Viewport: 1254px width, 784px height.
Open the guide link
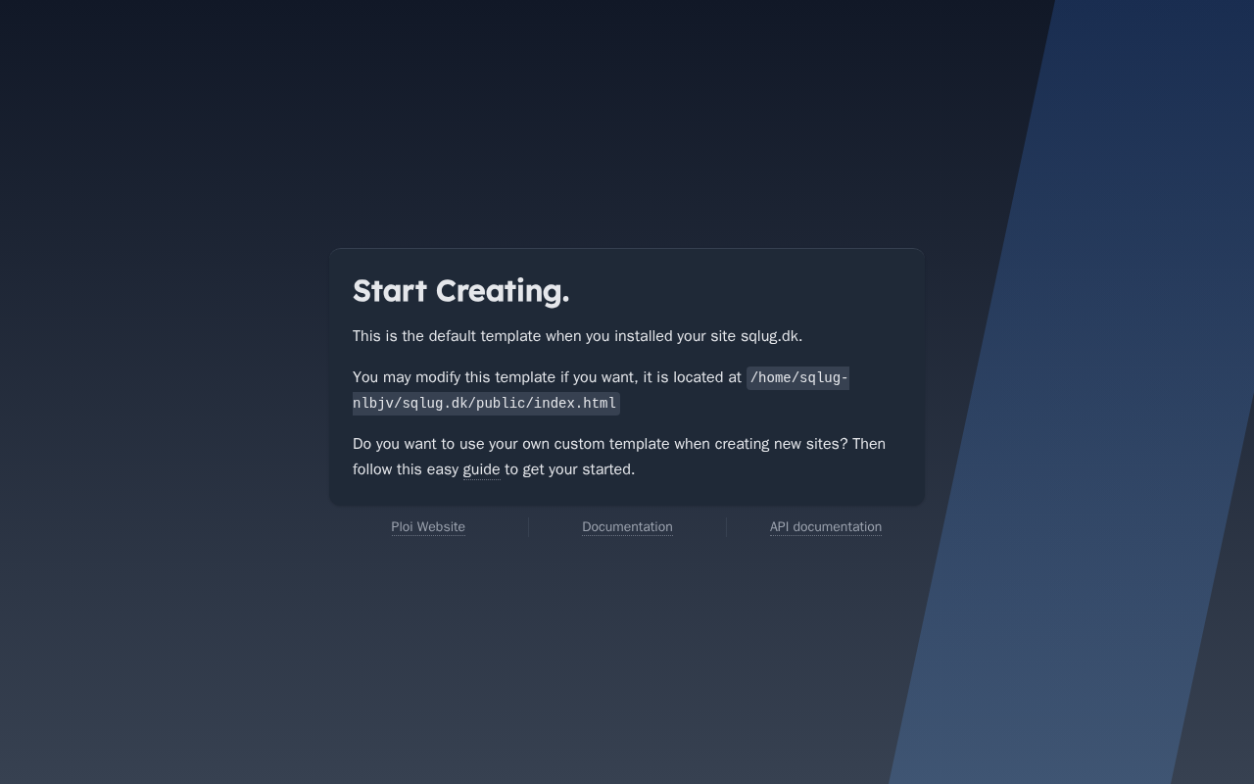tap(481, 469)
